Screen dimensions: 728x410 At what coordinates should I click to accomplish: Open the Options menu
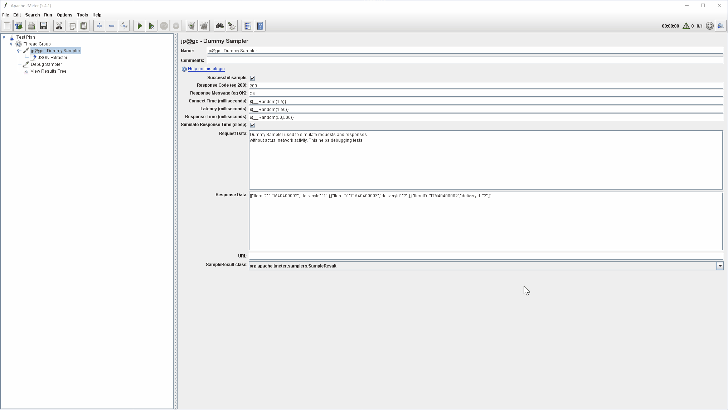(64, 15)
